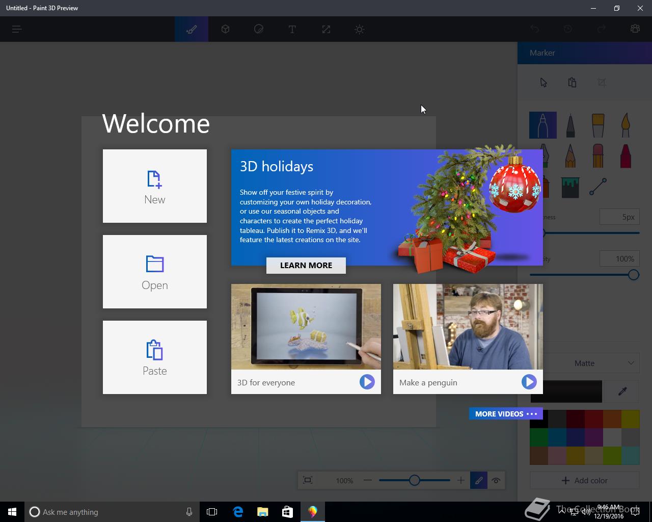Click the Add color button

585,480
